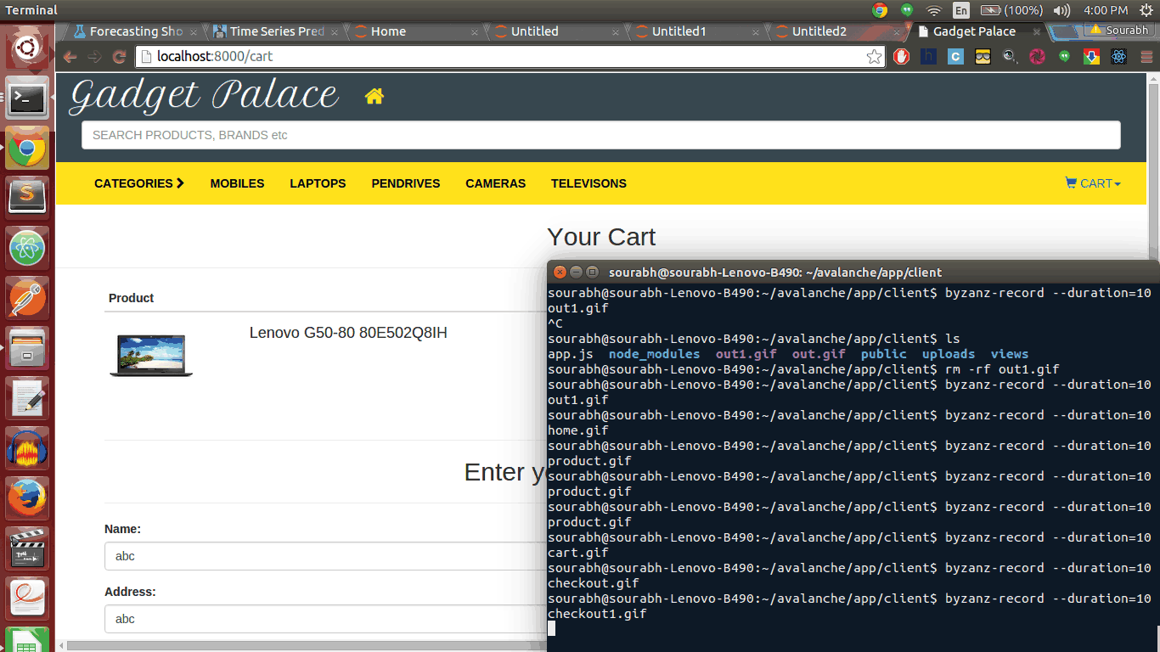This screenshot has height=652, width=1160.
Task: Click the terminal title bar path text
Action: (x=775, y=273)
